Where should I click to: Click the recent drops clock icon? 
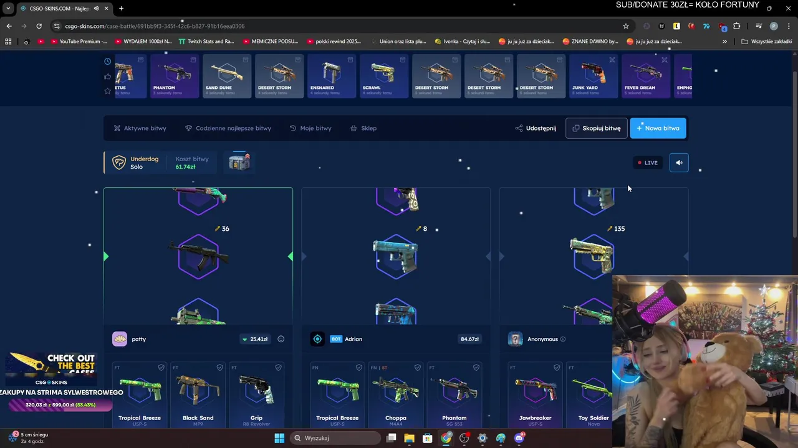108,62
